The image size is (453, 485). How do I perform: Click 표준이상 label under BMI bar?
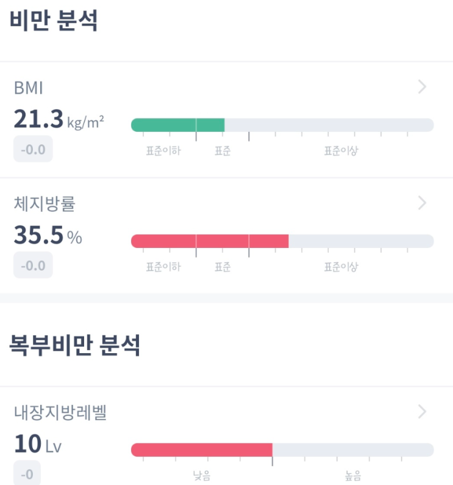tap(341, 151)
